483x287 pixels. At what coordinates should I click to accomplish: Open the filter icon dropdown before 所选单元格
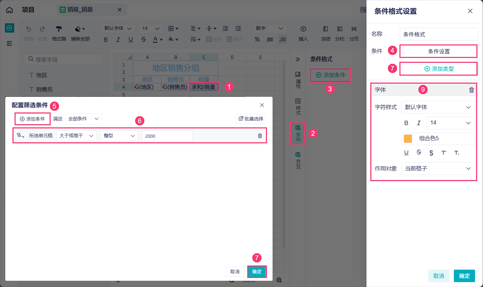20,136
